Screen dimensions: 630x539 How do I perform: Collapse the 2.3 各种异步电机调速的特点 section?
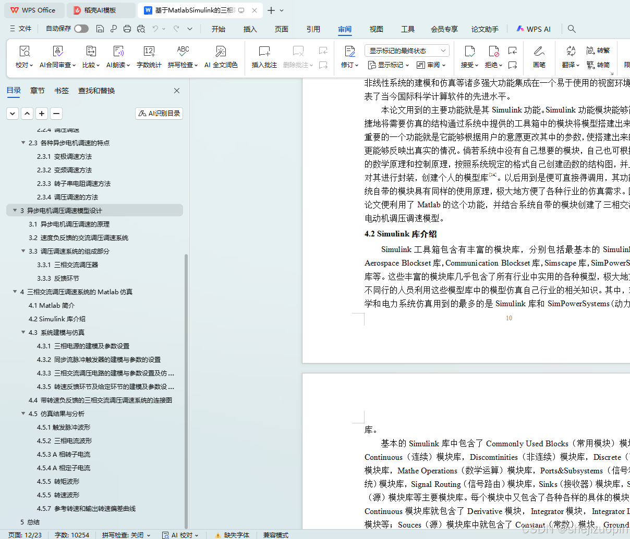pos(23,143)
